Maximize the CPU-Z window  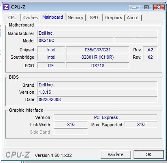[146, 7]
